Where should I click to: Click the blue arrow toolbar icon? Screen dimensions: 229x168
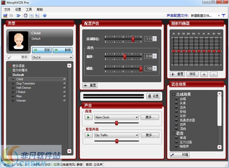point(18,15)
